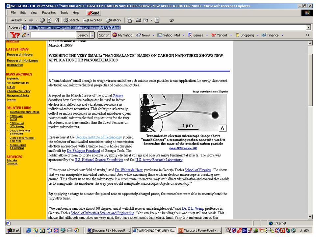Viewport: 316px width, 237px height.
Task: Open Games on the Yahoo toolbar
Action: (196, 35)
